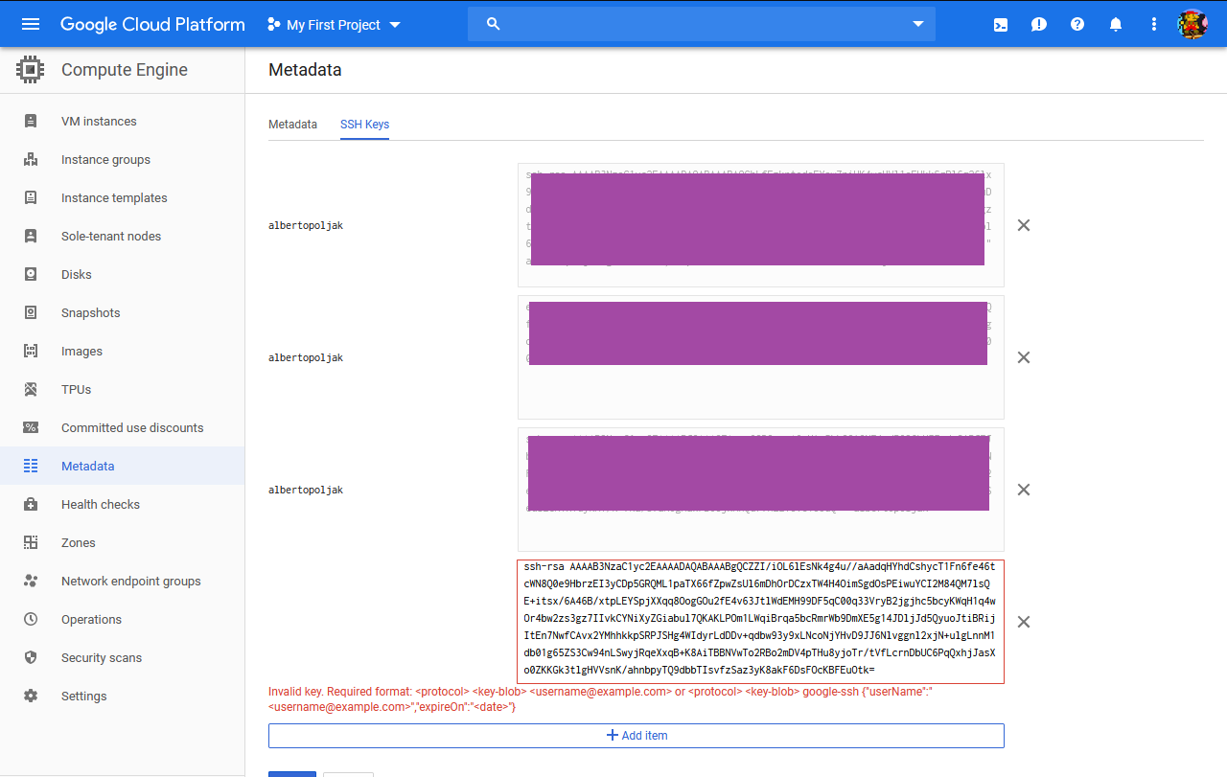Open the three-dot settings menu

pyautogui.click(x=1154, y=24)
